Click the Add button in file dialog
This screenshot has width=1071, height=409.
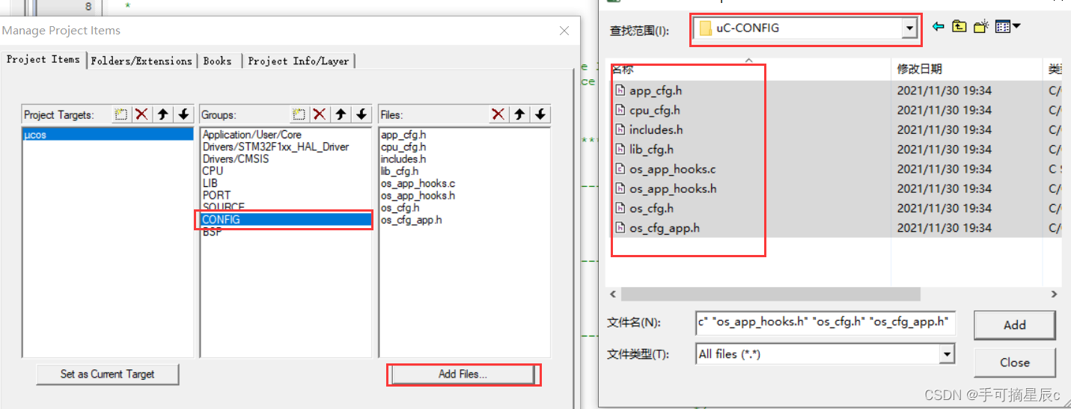tap(1015, 325)
